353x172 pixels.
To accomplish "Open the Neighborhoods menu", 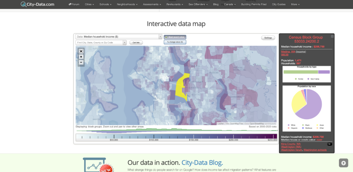I will [x=127, y=4].
